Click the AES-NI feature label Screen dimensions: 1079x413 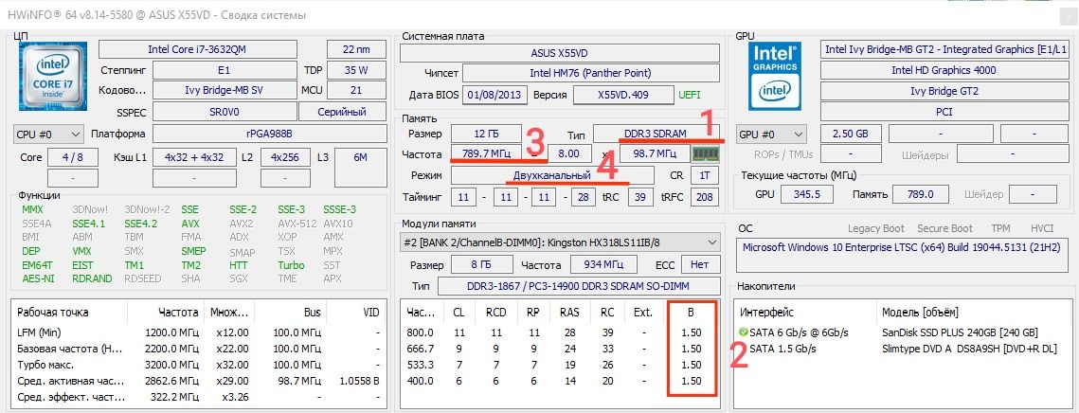pos(38,278)
